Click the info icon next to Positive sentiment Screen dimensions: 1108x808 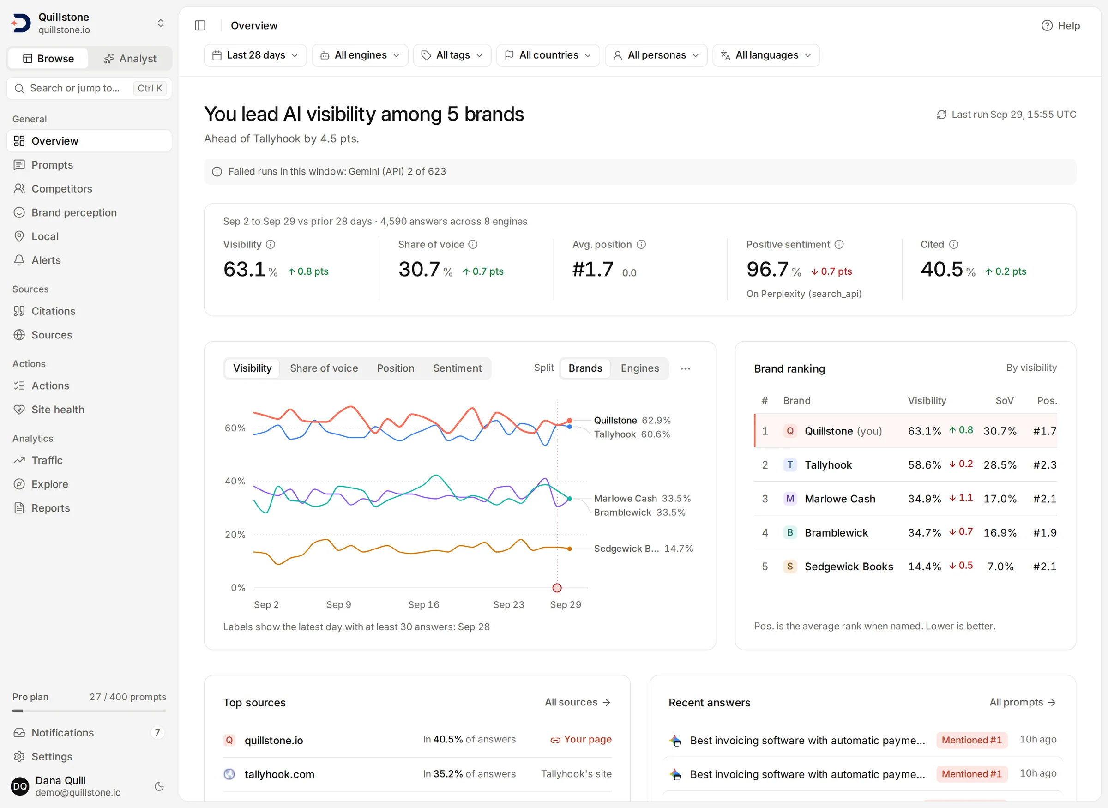tap(839, 245)
